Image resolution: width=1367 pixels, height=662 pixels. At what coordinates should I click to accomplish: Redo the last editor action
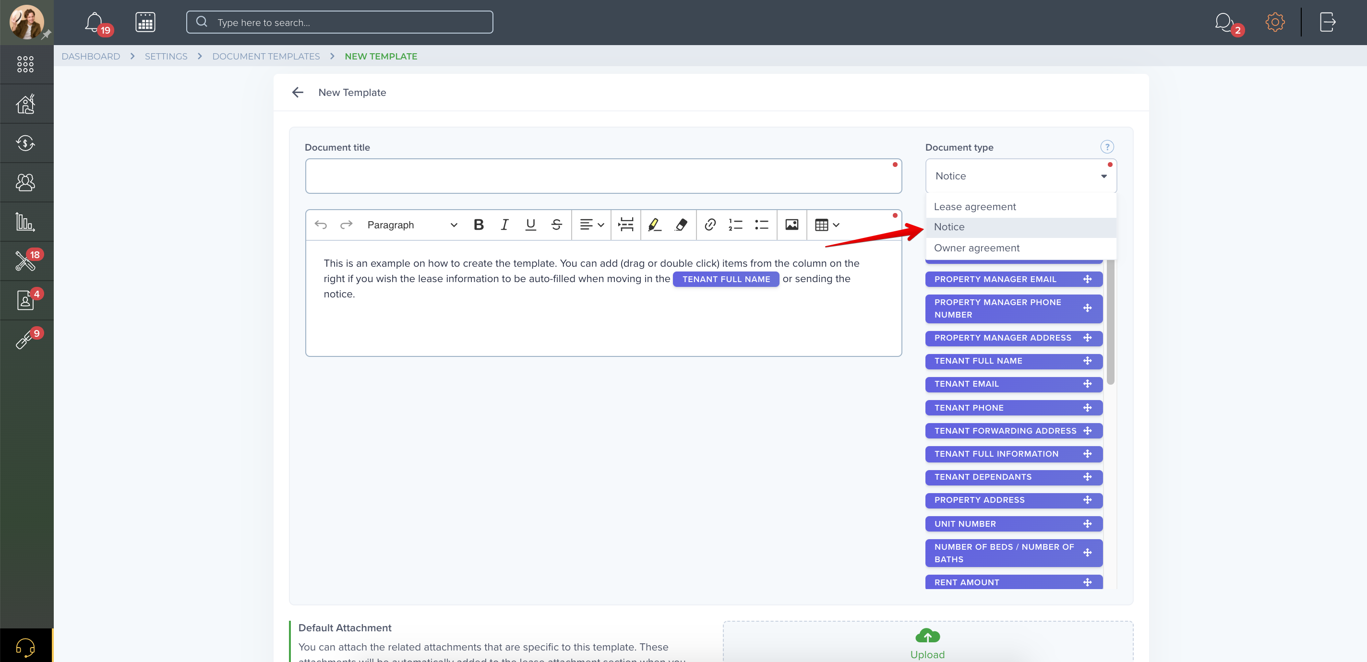(346, 225)
